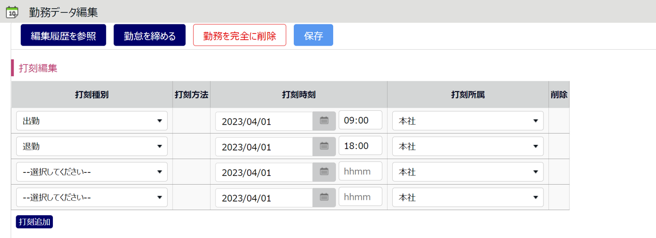Click the 18:00 time field

click(x=360, y=145)
